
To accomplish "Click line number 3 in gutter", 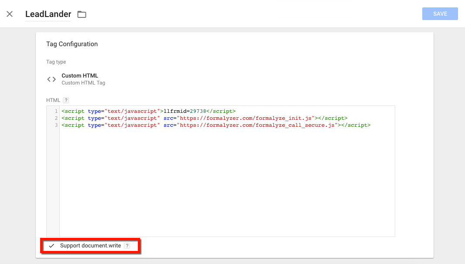I will tap(56, 125).
